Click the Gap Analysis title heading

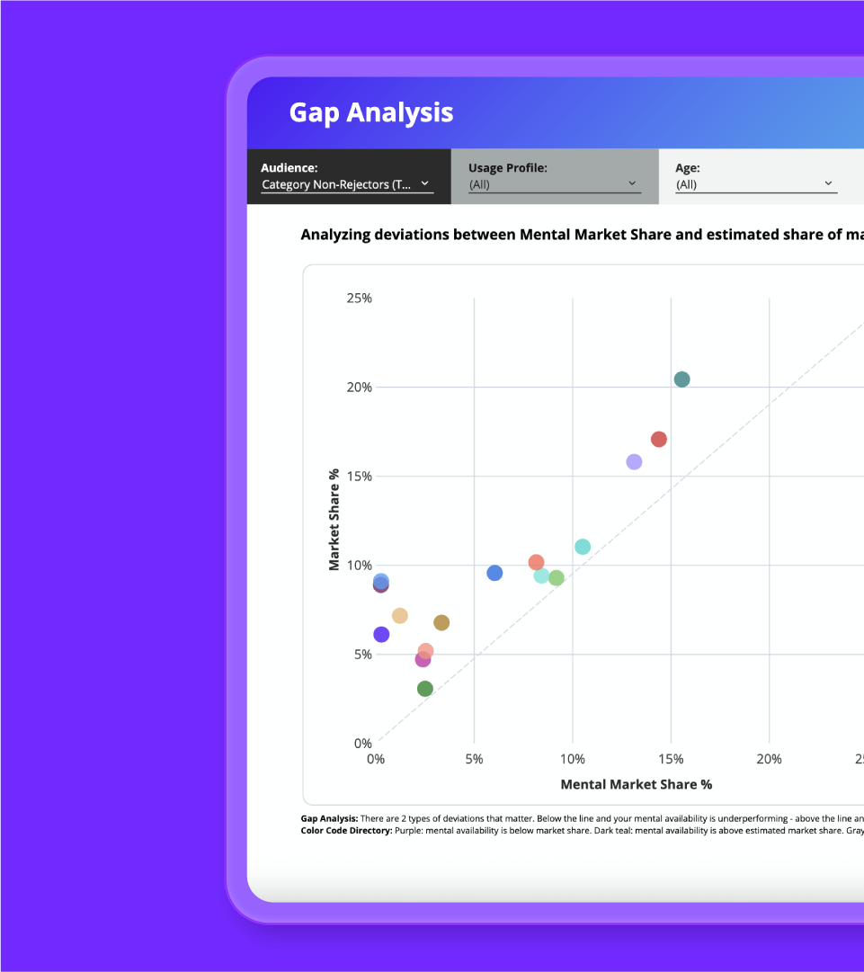pos(370,112)
